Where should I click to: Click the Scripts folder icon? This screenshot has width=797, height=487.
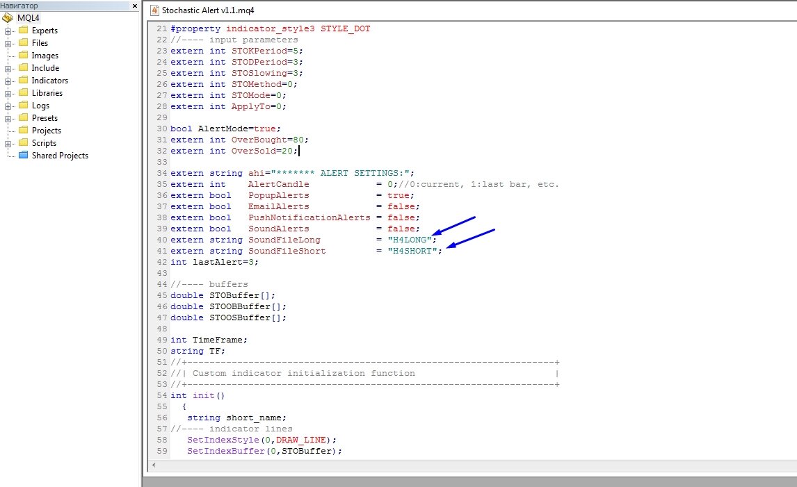point(24,142)
